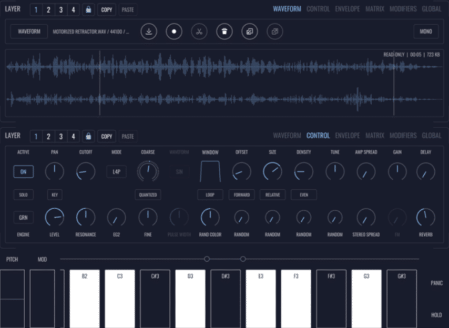Open the MATRIX tab in upper panel
Image resolution: width=449 pixels, height=328 pixels.
click(374, 9)
